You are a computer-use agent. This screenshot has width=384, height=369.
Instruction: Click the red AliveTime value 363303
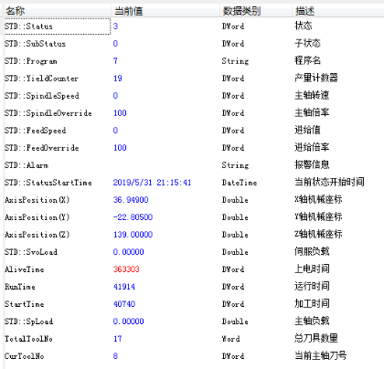pyautogui.click(x=126, y=269)
